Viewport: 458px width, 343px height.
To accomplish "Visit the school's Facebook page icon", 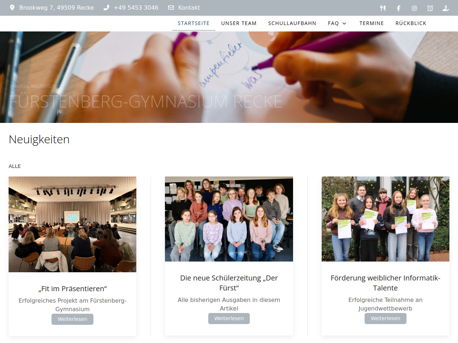I will (399, 8).
